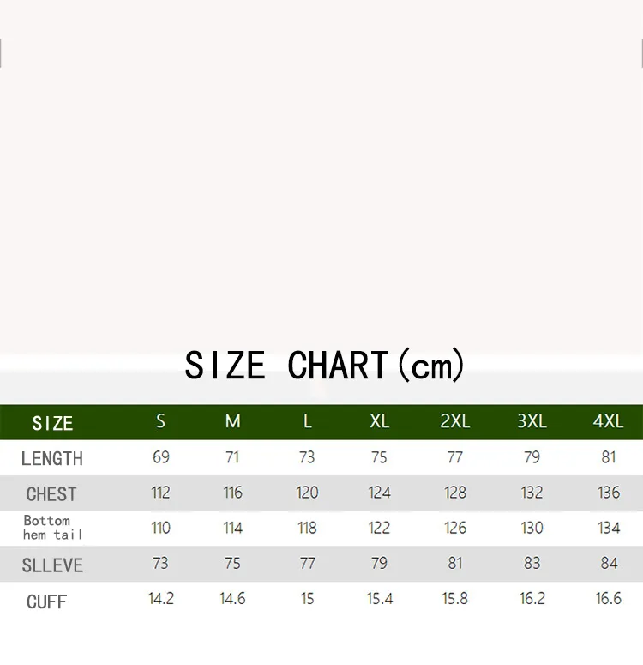Click the S column header
The height and width of the screenshot is (665, 643).
point(161,421)
